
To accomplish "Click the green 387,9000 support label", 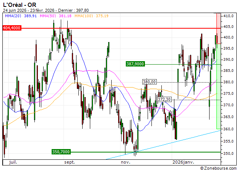I will 135,64.
